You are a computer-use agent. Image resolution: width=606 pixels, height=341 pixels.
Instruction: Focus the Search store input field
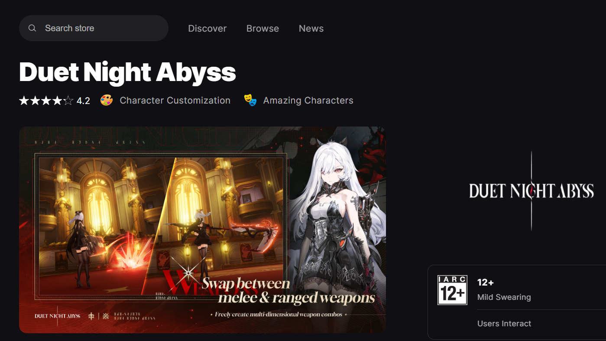pyautogui.click(x=100, y=28)
